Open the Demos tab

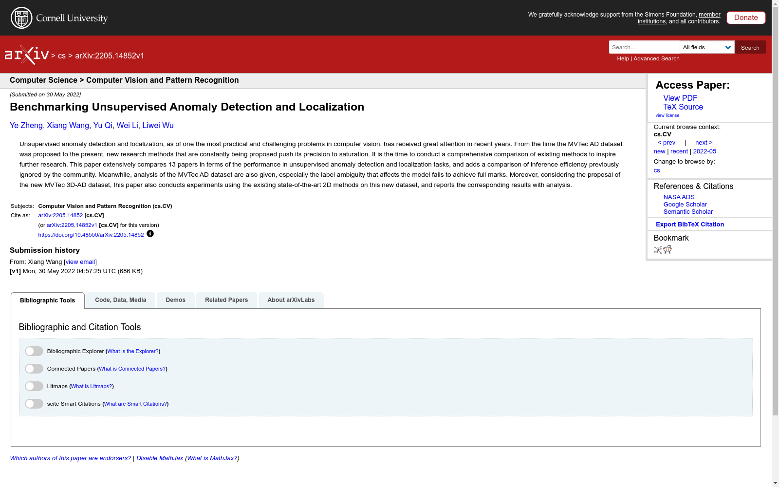tap(176, 300)
